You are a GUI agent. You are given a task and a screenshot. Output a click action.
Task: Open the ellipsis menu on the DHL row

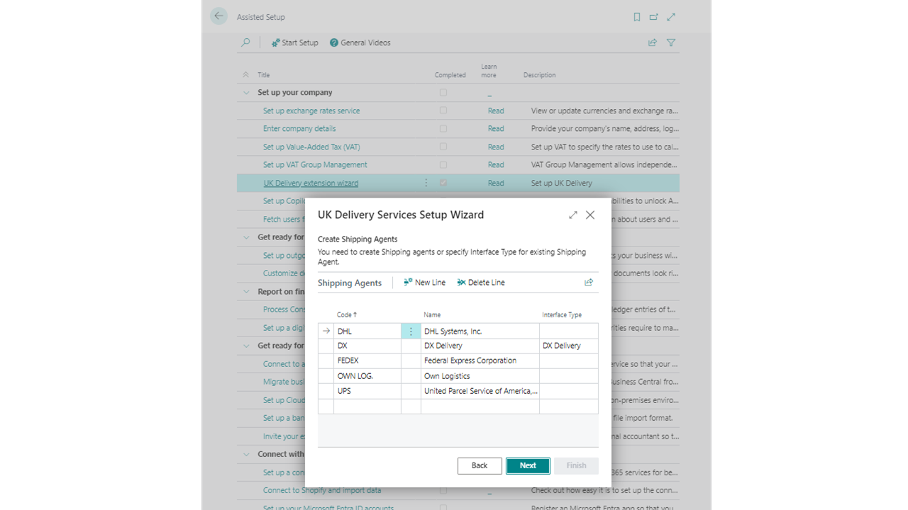[411, 331]
